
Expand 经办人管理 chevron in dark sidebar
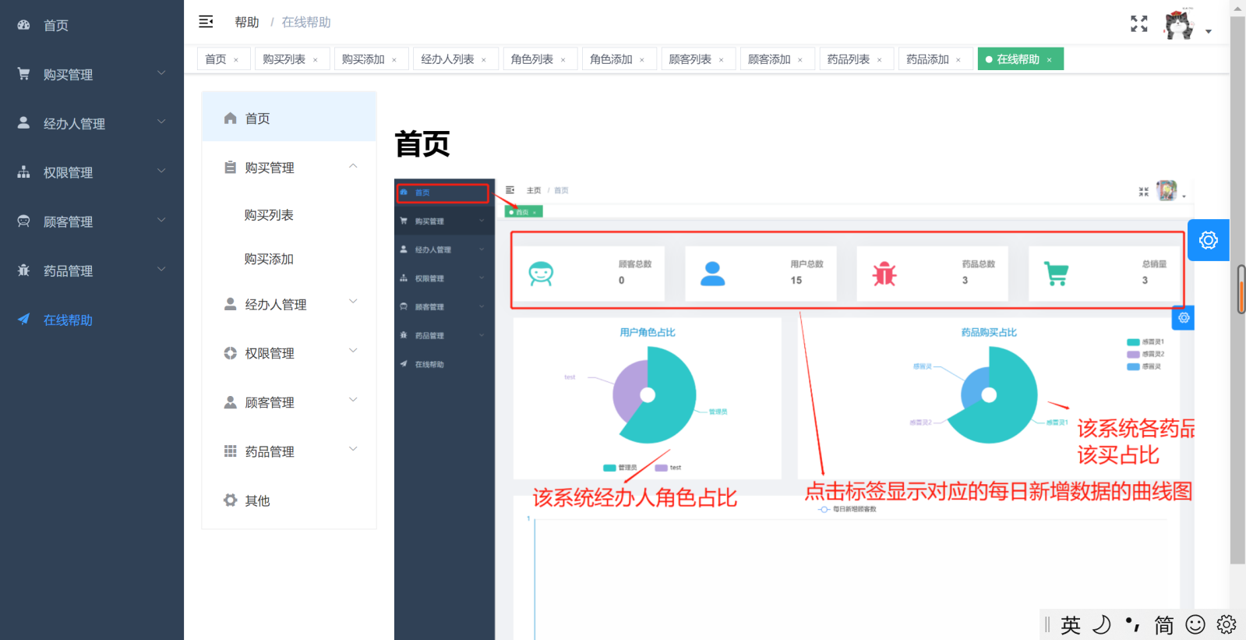[x=161, y=122]
